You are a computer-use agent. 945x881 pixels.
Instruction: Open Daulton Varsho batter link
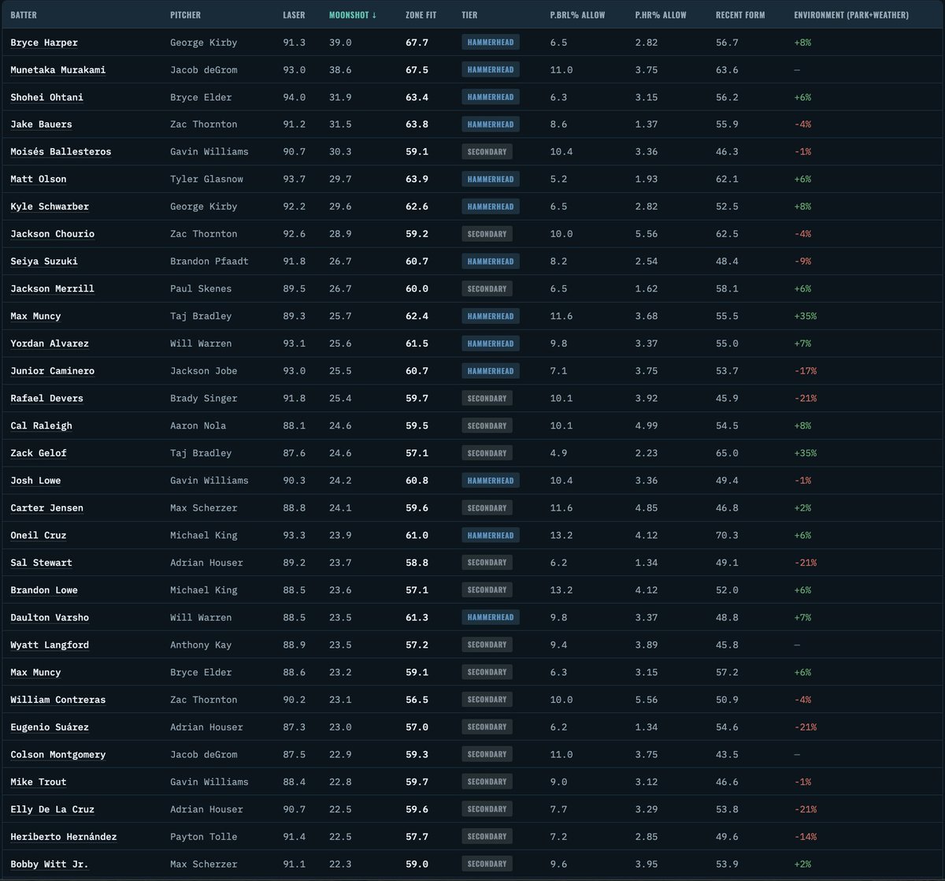pyautogui.click(x=50, y=618)
